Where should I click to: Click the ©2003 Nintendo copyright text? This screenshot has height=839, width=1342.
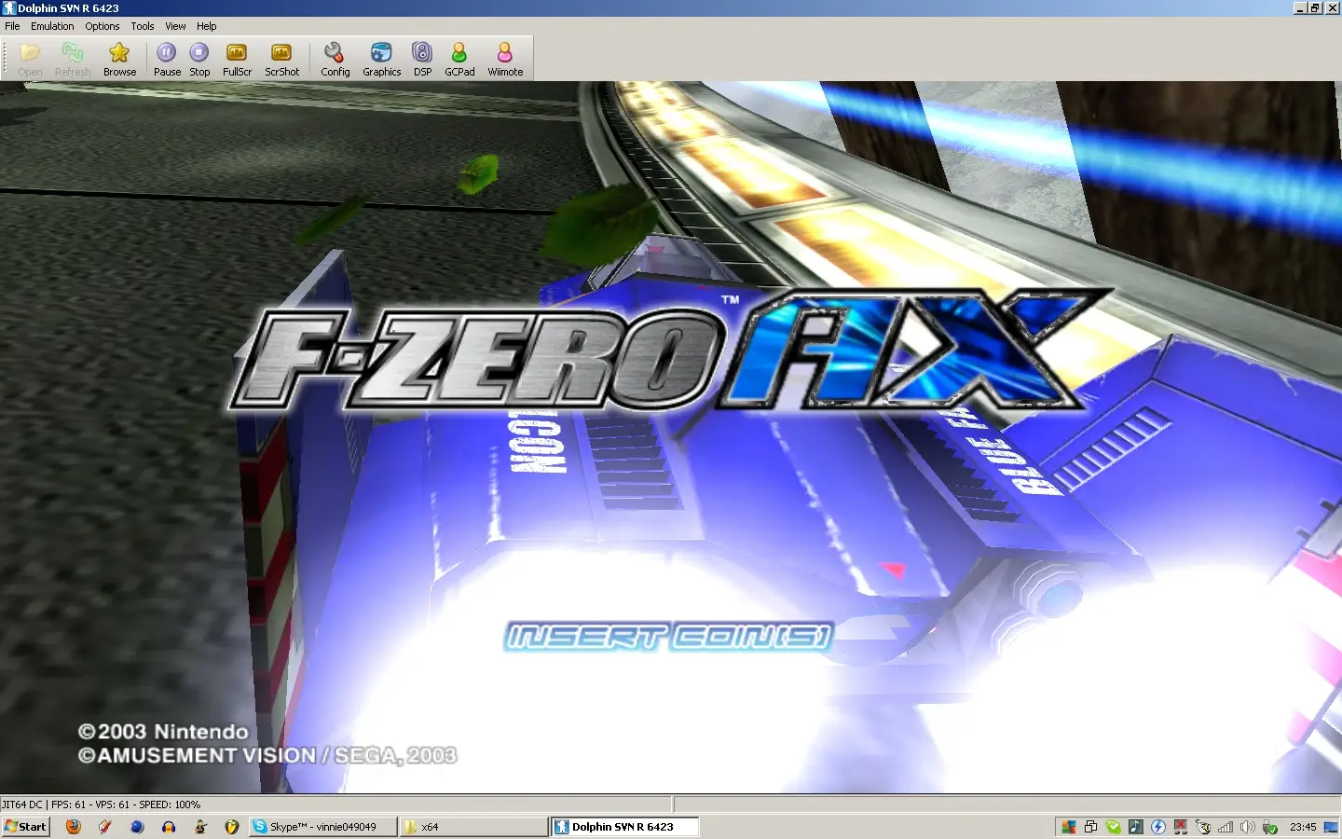(x=163, y=732)
